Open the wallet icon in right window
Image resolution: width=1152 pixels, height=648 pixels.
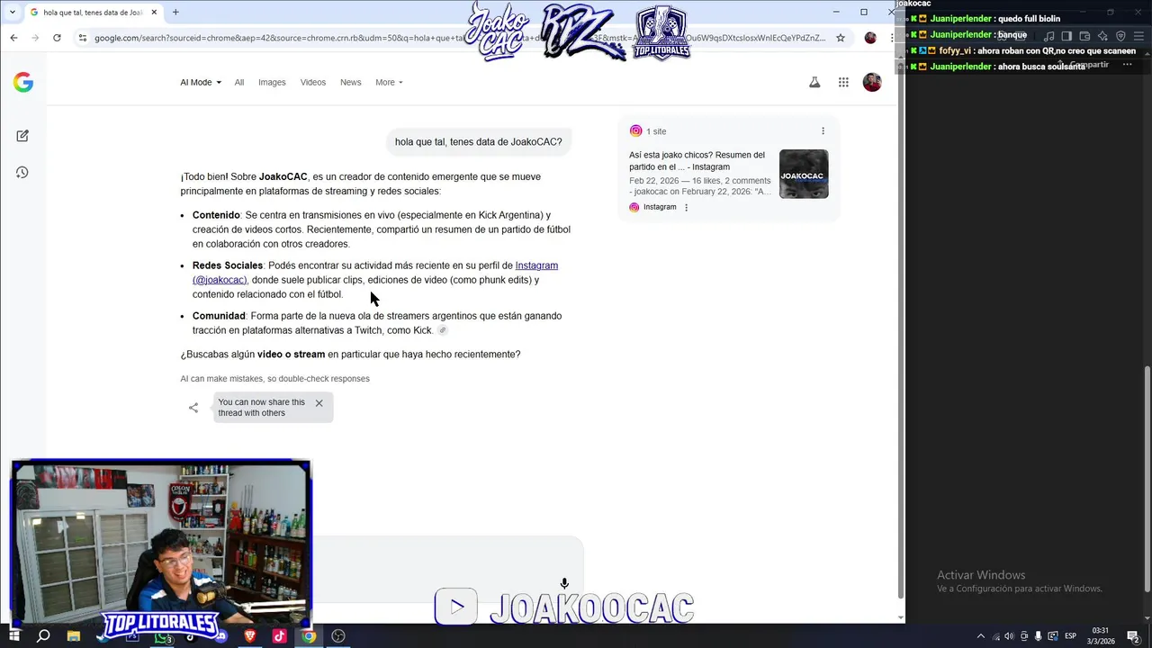(1084, 36)
